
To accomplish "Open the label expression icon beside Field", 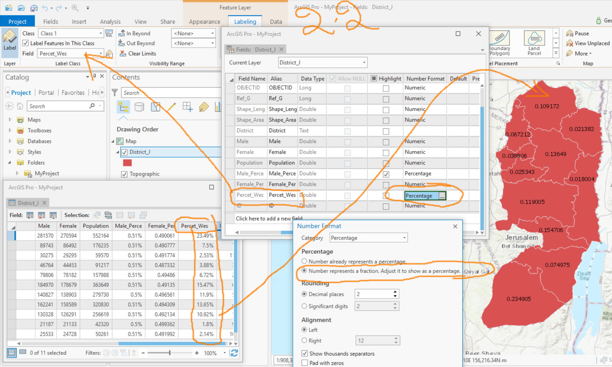I will point(109,54).
